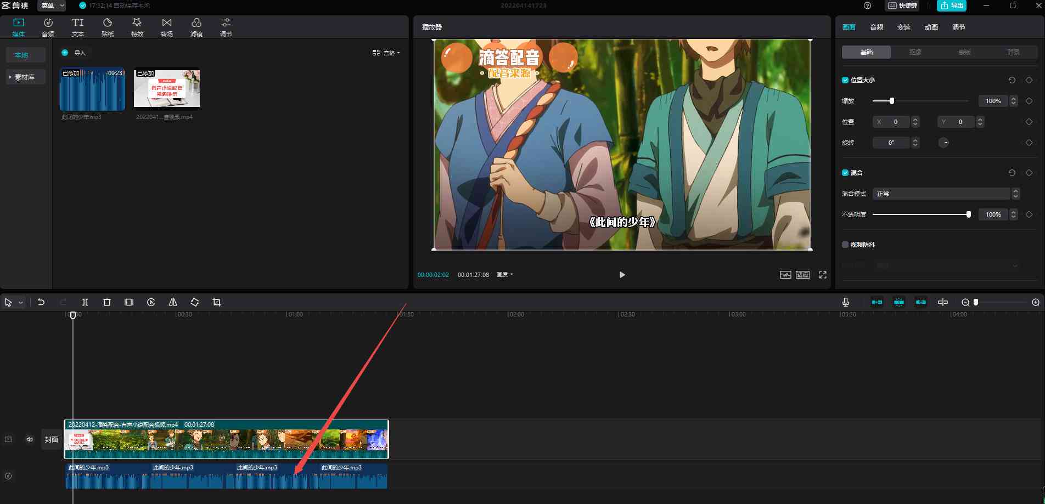Select the 抠像 cutout sub-tab
This screenshot has width=1045, height=504.
[915, 52]
